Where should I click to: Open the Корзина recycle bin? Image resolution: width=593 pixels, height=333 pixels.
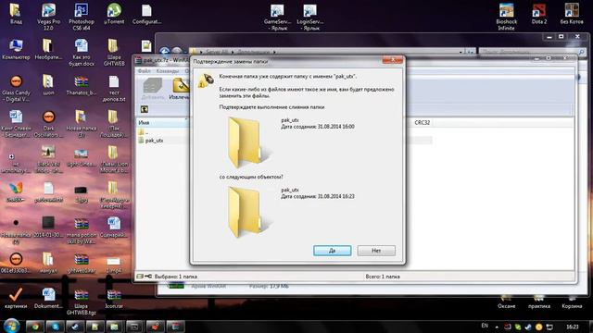(x=572, y=302)
